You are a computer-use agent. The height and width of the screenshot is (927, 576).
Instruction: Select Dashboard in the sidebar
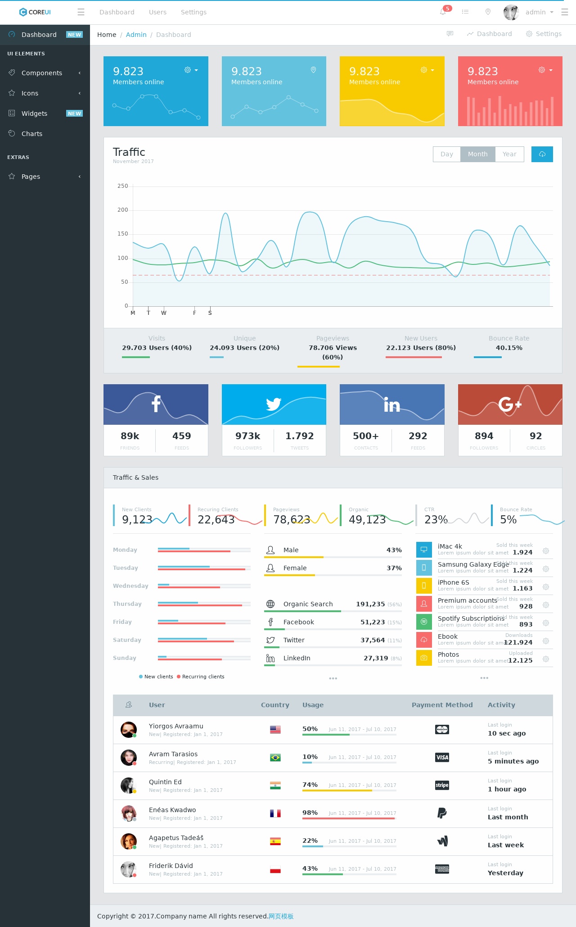click(45, 35)
